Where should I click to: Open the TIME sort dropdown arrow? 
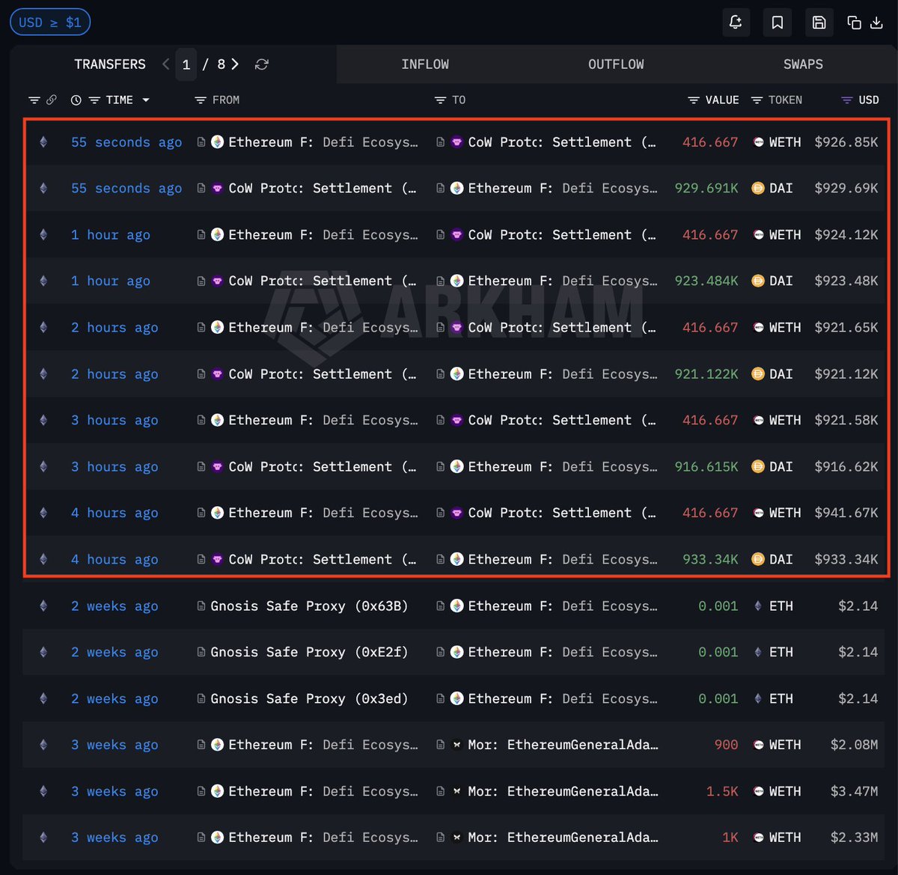click(x=146, y=100)
